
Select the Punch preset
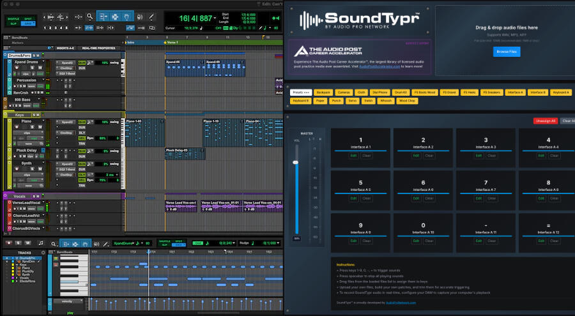[x=336, y=100]
